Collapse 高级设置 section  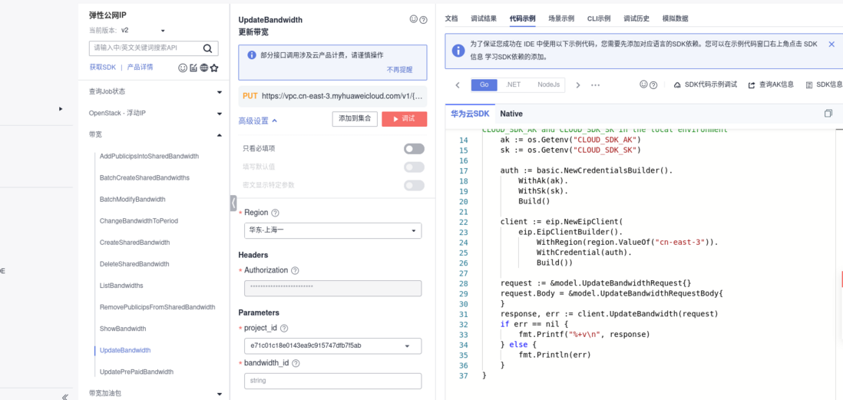tap(258, 121)
